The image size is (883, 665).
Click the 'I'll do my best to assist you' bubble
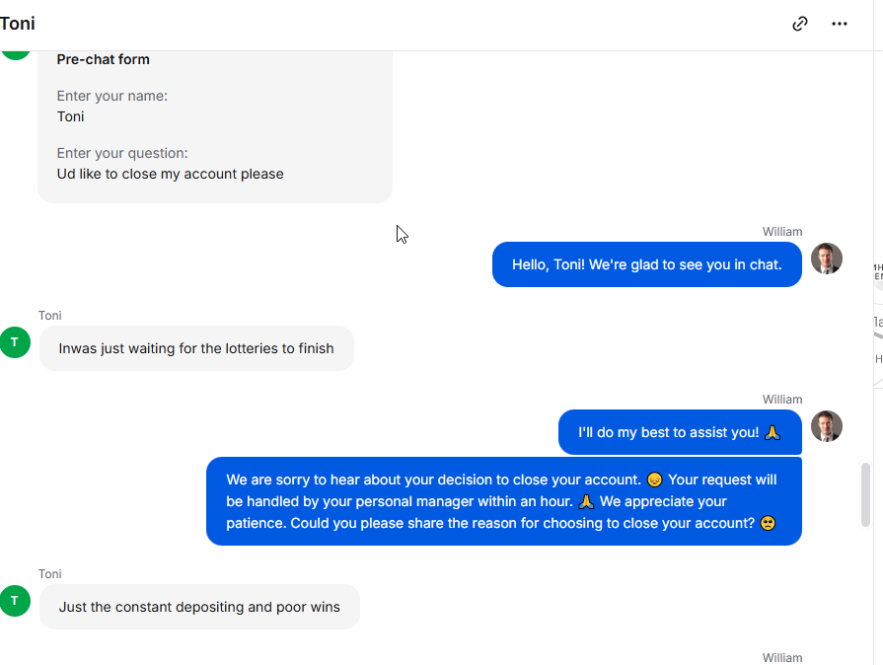[680, 432]
